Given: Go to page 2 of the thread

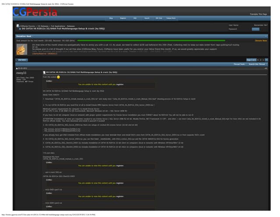Looking at the screenshot, I should 259,59.
